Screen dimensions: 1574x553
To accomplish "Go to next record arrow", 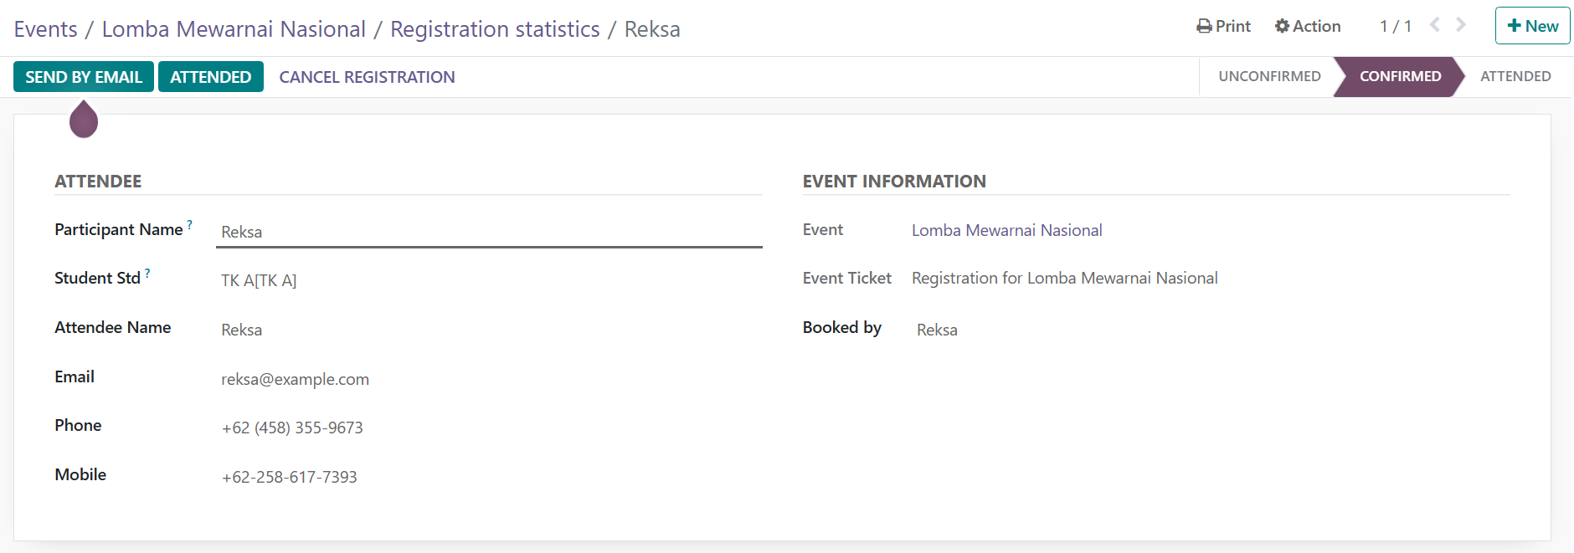I will click(x=1461, y=25).
